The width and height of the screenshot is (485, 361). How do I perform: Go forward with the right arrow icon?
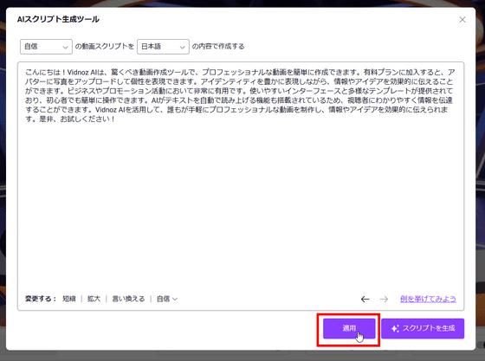[x=384, y=299]
